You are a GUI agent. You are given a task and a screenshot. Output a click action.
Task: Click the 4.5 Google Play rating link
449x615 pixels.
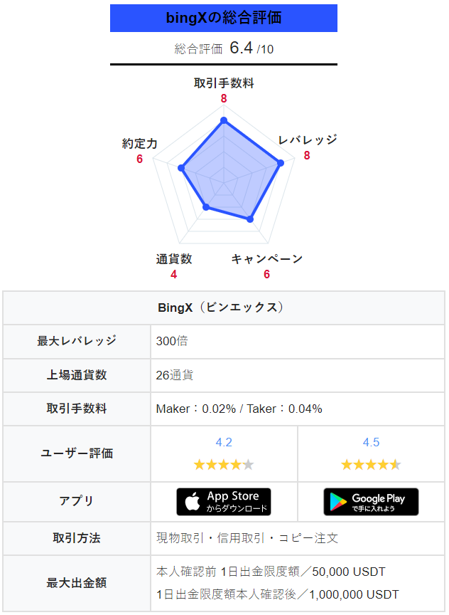pyautogui.click(x=371, y=443)
